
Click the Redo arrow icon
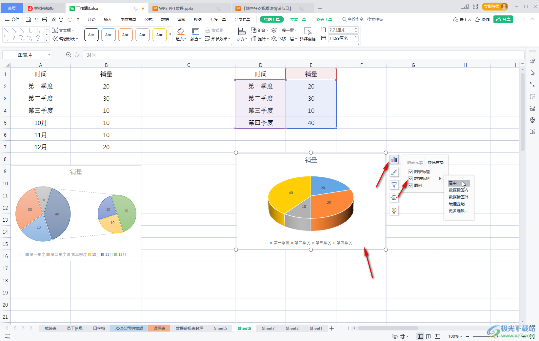coord(70,19)
